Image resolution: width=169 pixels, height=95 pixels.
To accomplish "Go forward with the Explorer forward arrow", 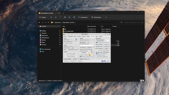I will (x=43, y=22).
